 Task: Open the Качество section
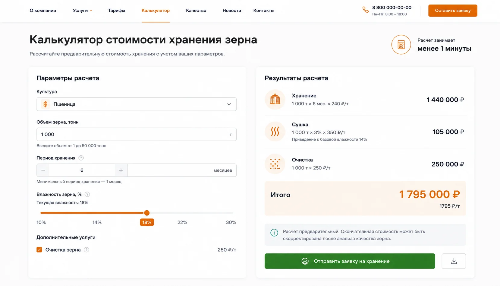(196, 11)
